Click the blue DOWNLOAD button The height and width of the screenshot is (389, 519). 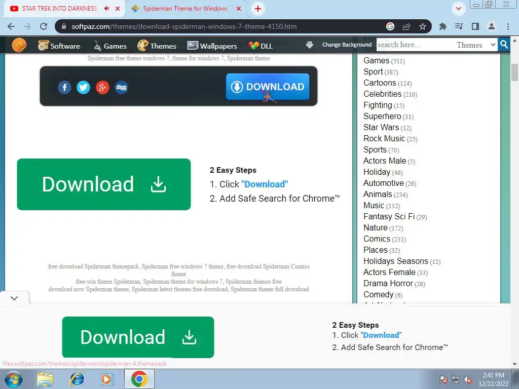268,87
